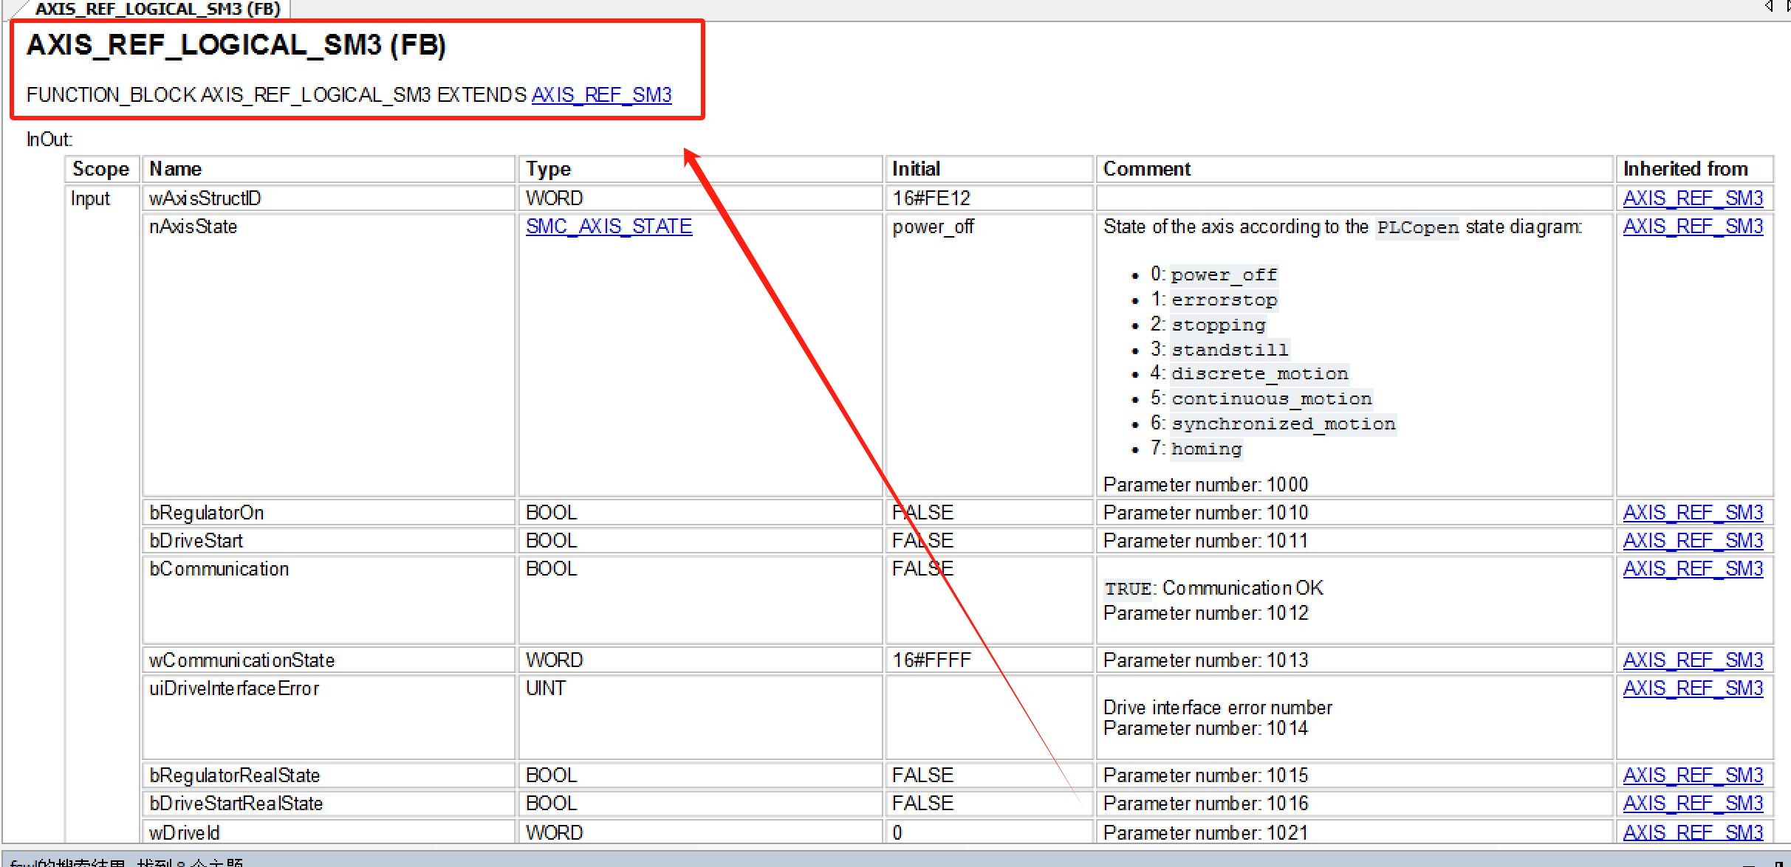The image size is (1791, 867).
Task: Open AXIS_REF_SM3 link in EXTENDS declaration
Action: click(601, 95)
